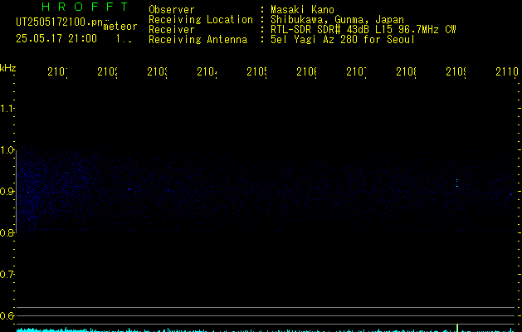Click the 0.7 kHz frequency label
The image size is (522, 332).
tap(7, 275)
